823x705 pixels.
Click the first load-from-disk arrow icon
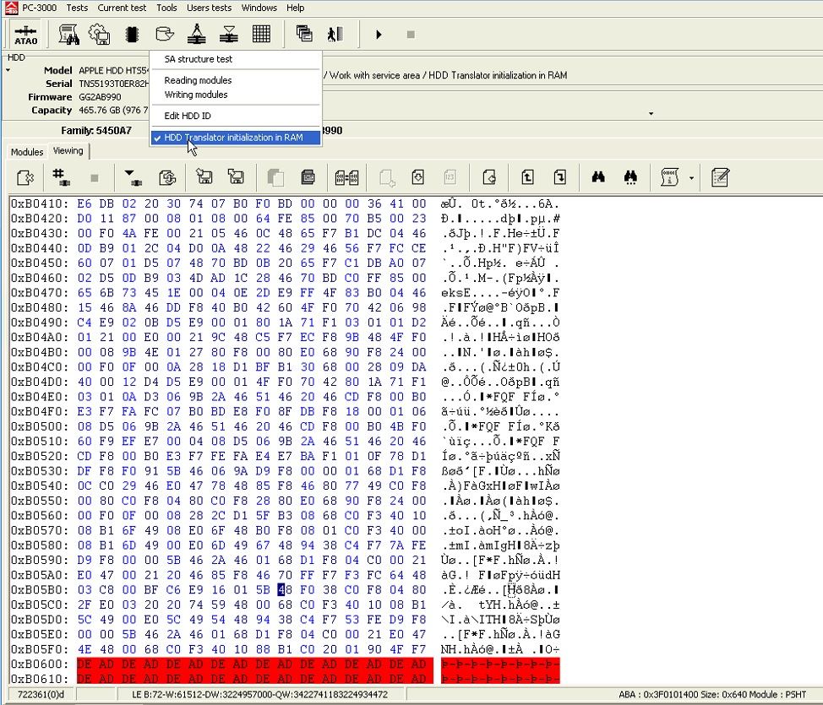[204, 176]
